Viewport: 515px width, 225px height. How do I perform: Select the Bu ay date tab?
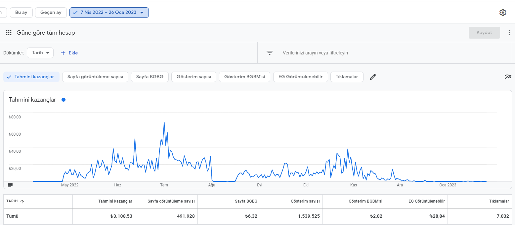pyautogui.click(x=21, y=13)
